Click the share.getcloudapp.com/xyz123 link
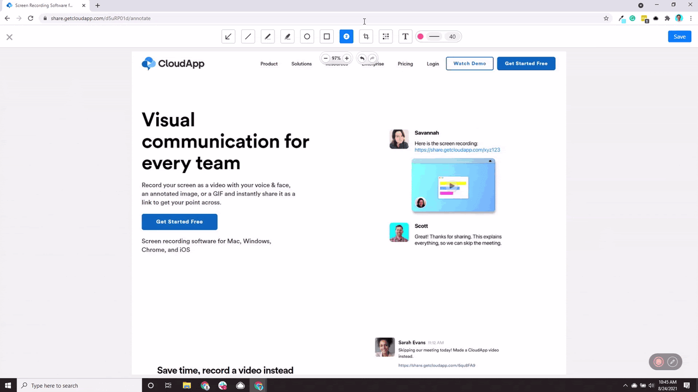The height and width of the screenshot is (392, 698). tap(457, 150)
